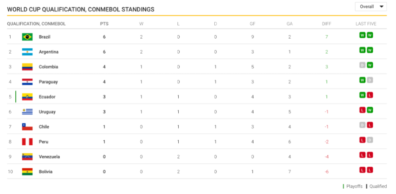Open the Overall standings dropdown
This screenshot has width=396, height=194.
pos(370,7)
